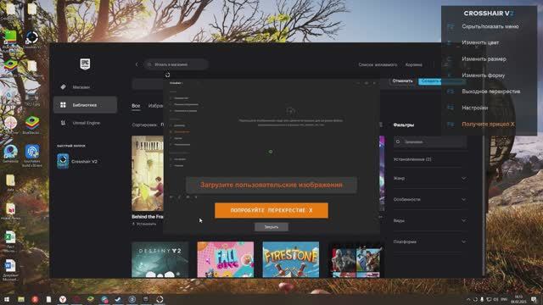Open Корзина link
Screen dimensions: 543x305
(x=413, y=64)
